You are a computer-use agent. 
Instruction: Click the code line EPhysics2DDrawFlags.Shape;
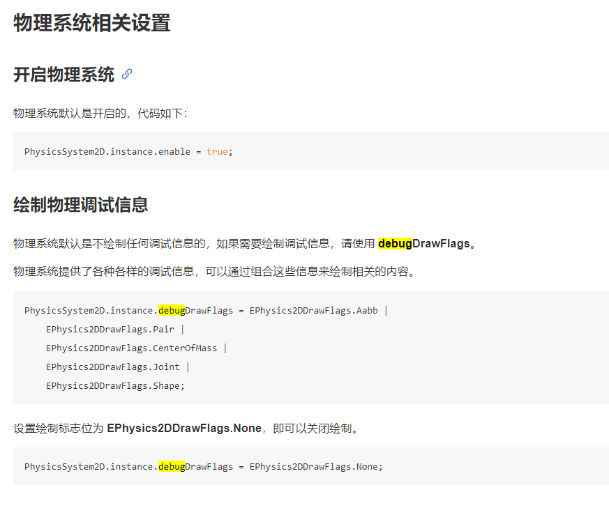click(x=115, y=386)
